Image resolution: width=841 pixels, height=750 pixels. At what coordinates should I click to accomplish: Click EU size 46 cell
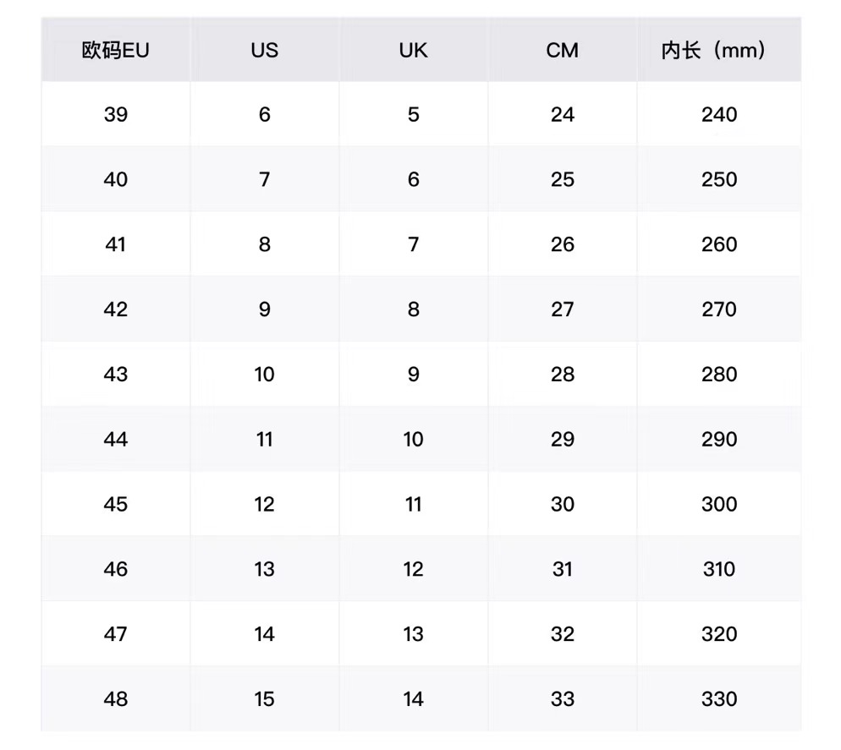pyautogui.click(x=115, y=569)
